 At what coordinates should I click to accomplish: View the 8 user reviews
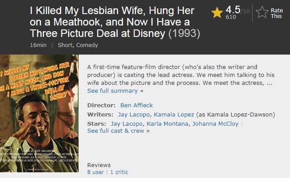coord(96,172)
